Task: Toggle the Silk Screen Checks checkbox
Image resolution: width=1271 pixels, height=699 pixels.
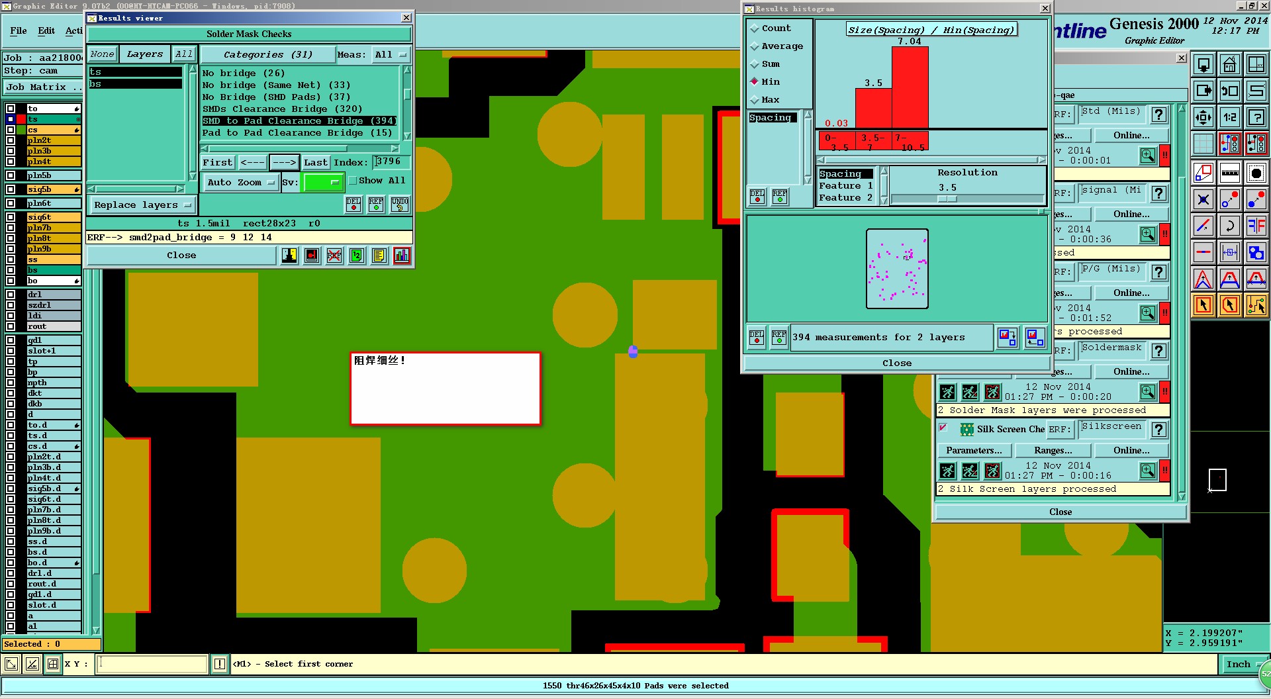Action: click(x=943, y=428)
